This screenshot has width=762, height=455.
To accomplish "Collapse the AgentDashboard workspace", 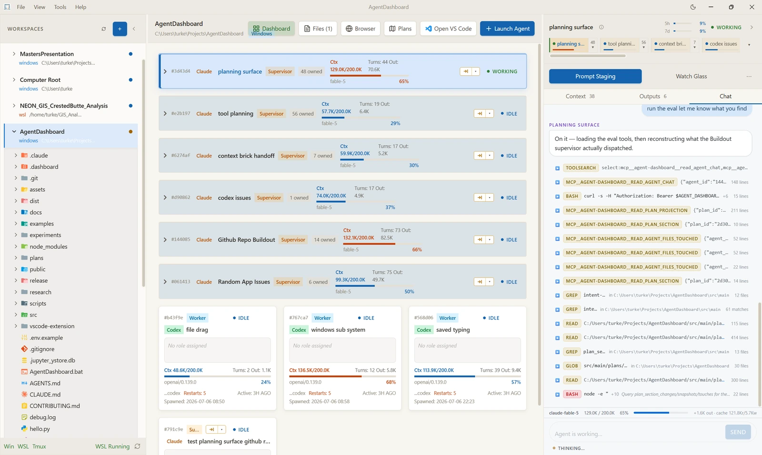I will (14, 131).
